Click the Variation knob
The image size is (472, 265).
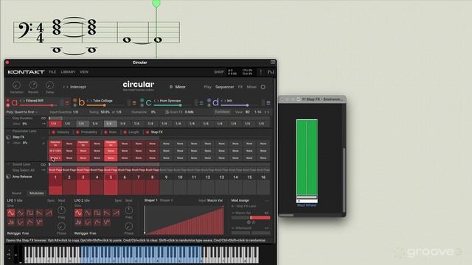click(16, 85)
